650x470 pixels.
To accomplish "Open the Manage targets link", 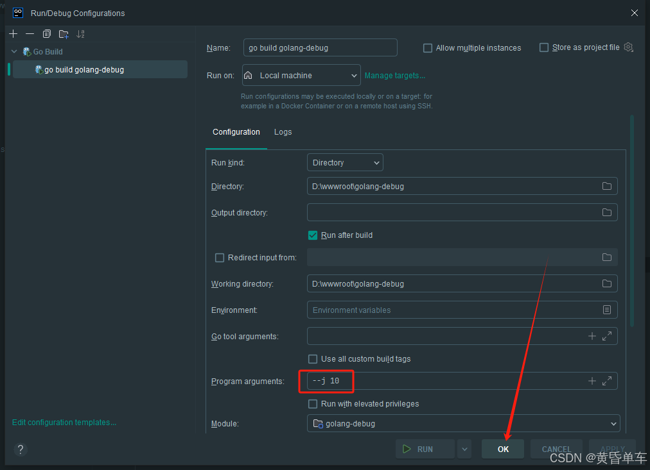I will 394,76.
